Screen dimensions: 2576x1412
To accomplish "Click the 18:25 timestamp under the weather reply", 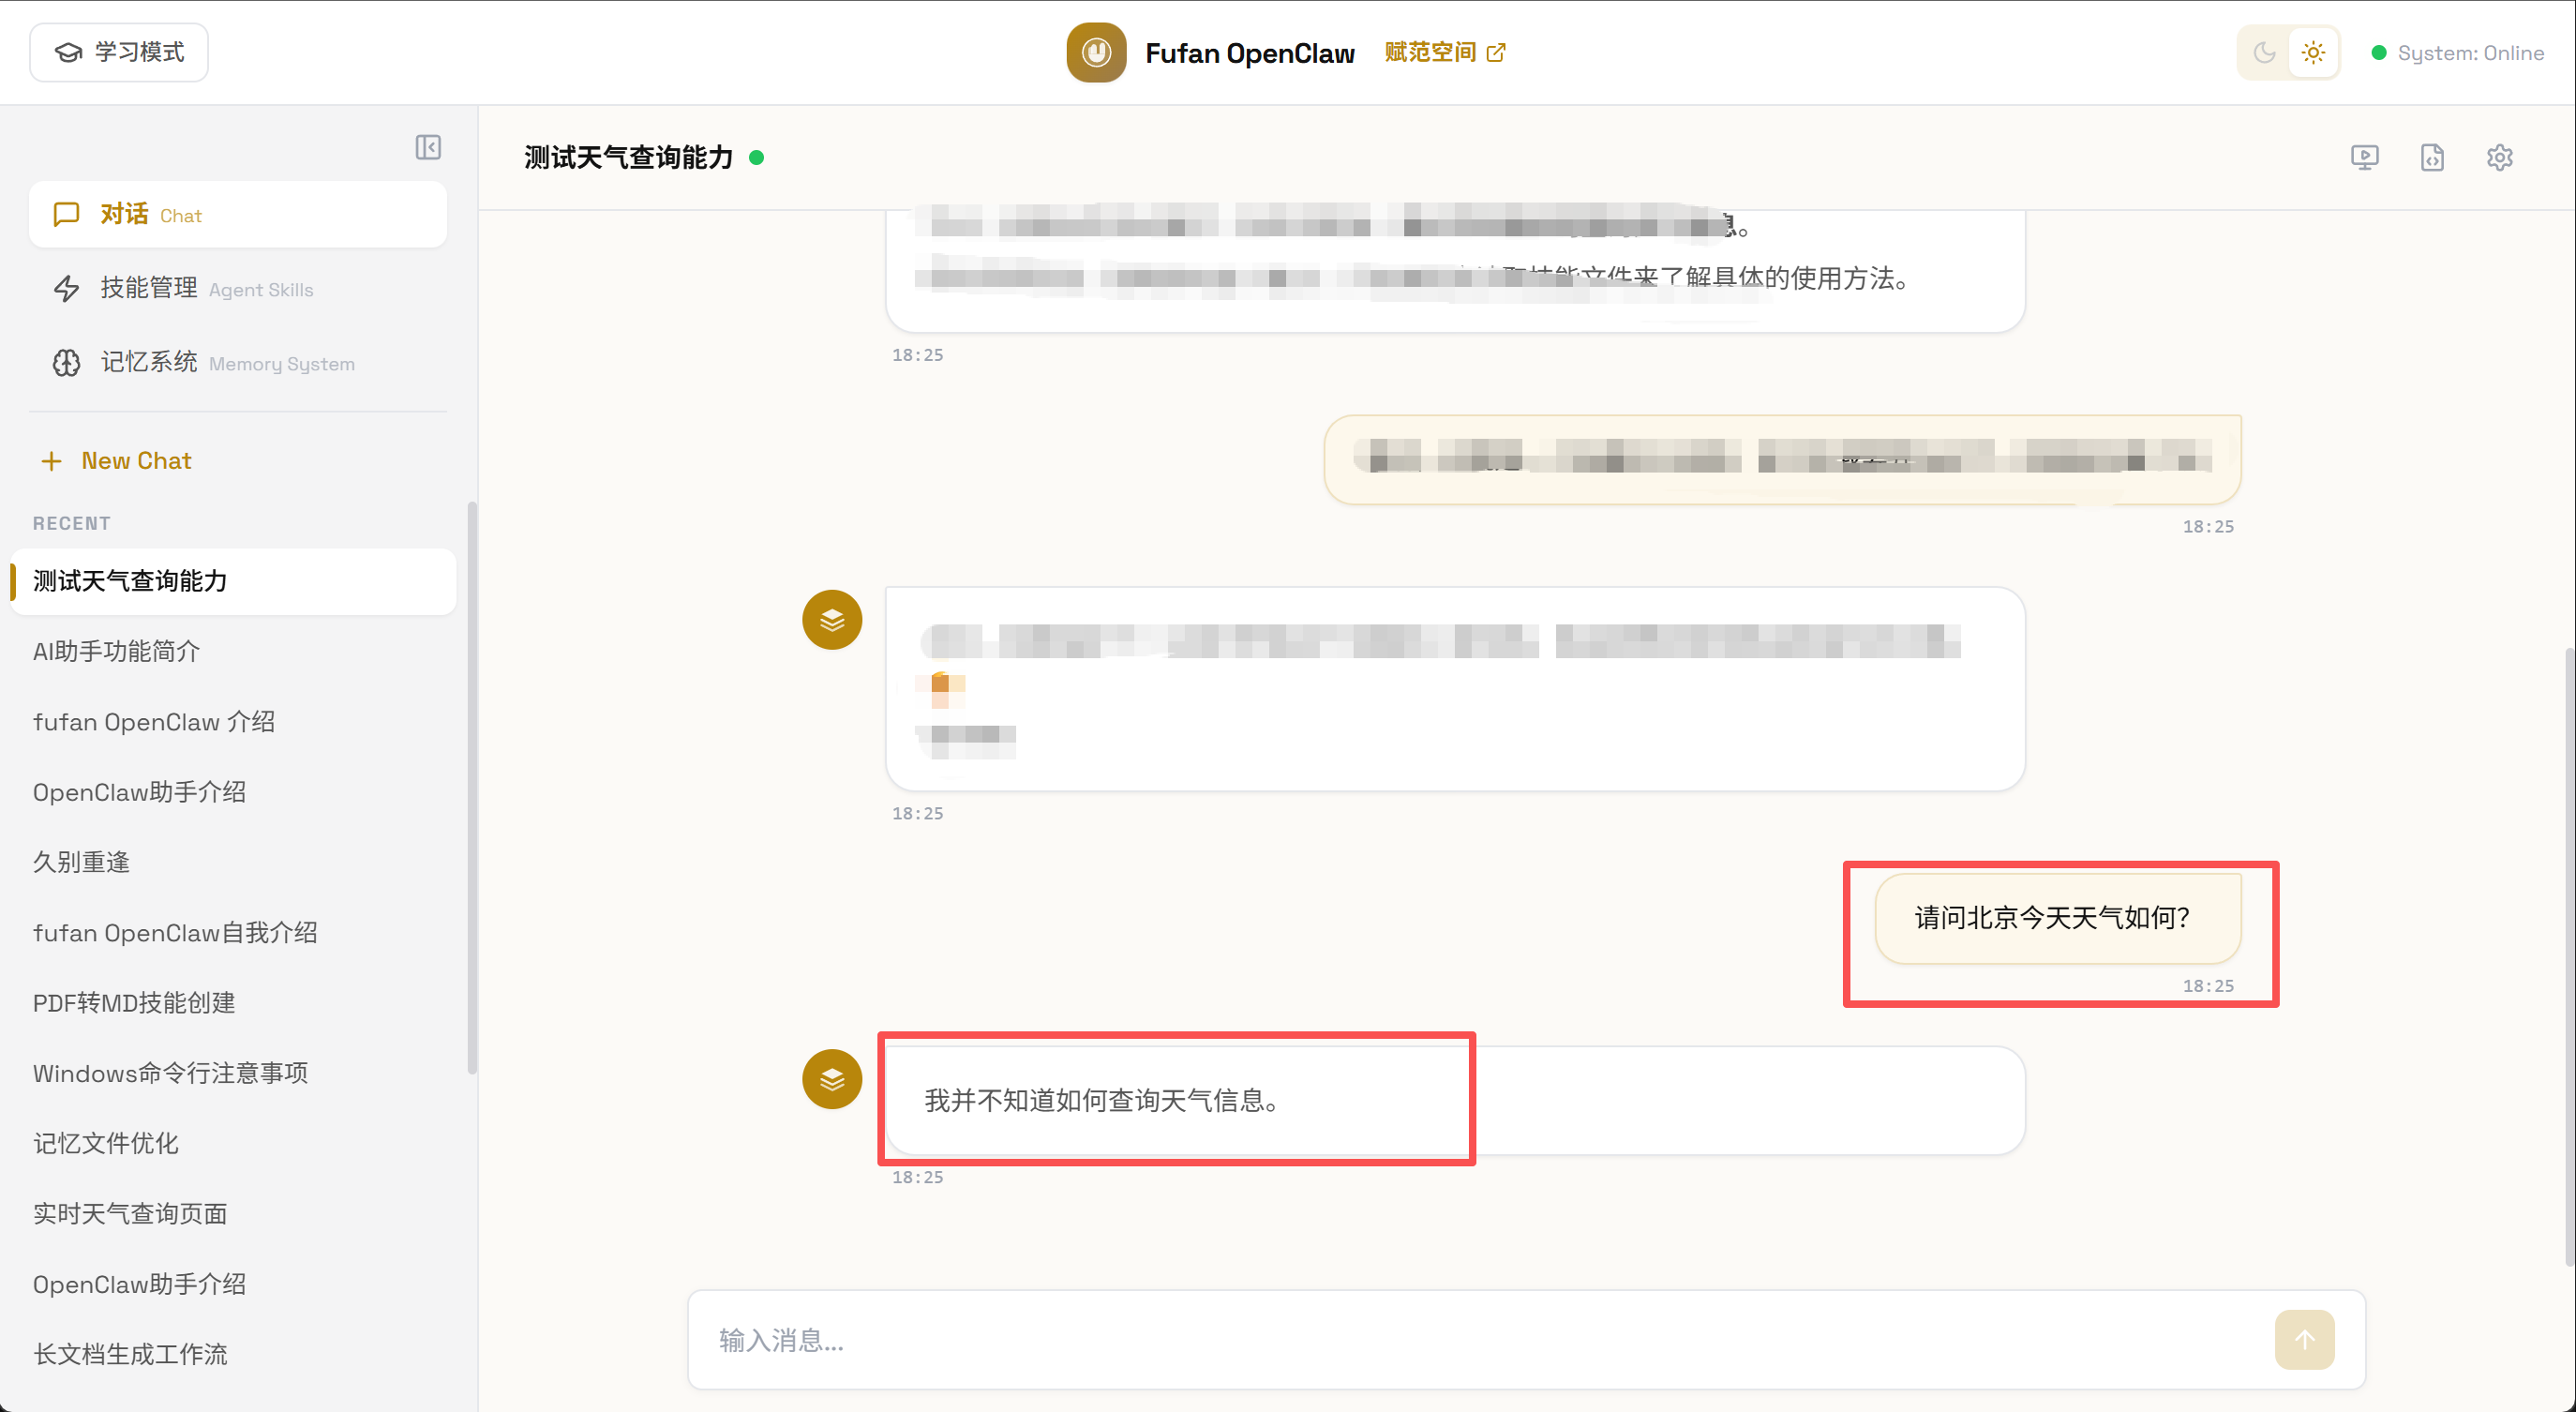I will pyautogui.click(x=917, y=1177).
